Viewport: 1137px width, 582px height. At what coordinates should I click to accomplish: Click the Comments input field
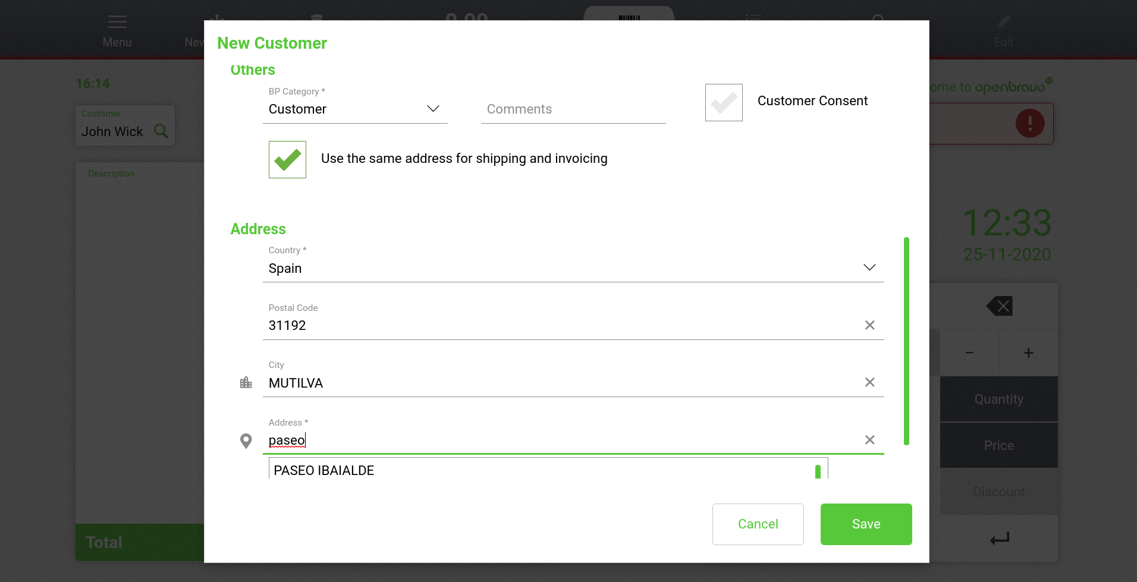click(x=573, y=109)
